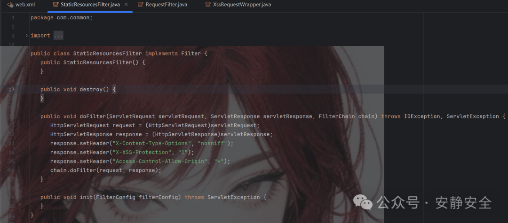Click the 'package com.common;' line
The width and height of the screenshot is (508, 223).
tap(62, 17)
